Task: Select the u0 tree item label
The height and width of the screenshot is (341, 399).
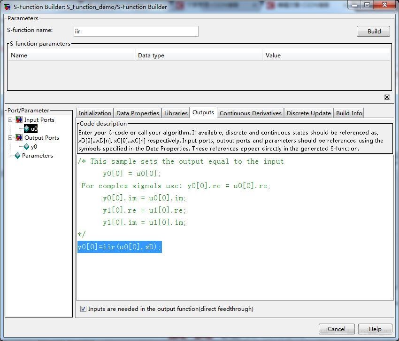Action: coord(34,128)
